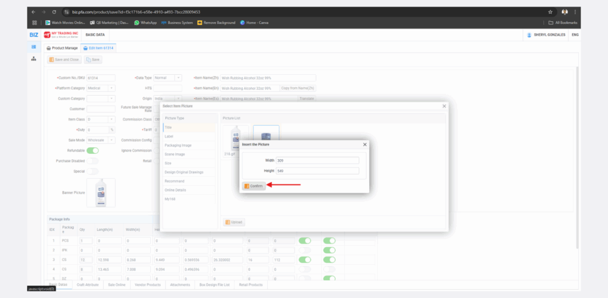The width and height of the screenshot is (608, 298).
Task: Open the list view sidebar icon
Action: (x=34, y=47)
